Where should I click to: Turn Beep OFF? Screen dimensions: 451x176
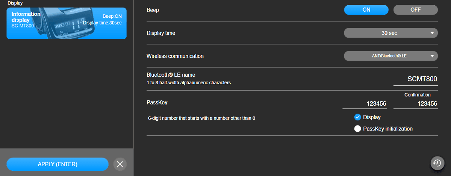(415, 10)
